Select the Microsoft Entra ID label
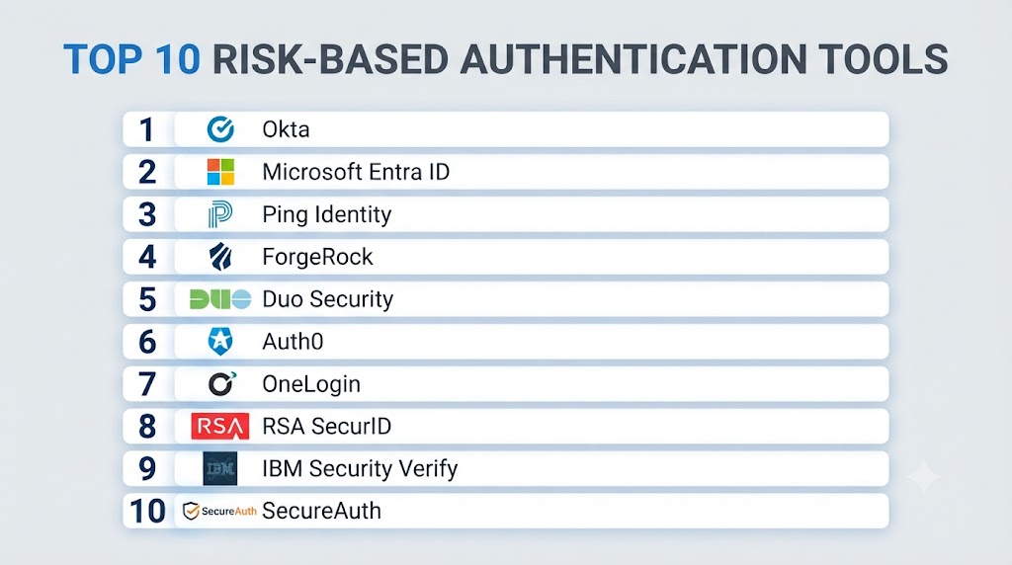The image size is (1012, 565). (x=356, y=172)
